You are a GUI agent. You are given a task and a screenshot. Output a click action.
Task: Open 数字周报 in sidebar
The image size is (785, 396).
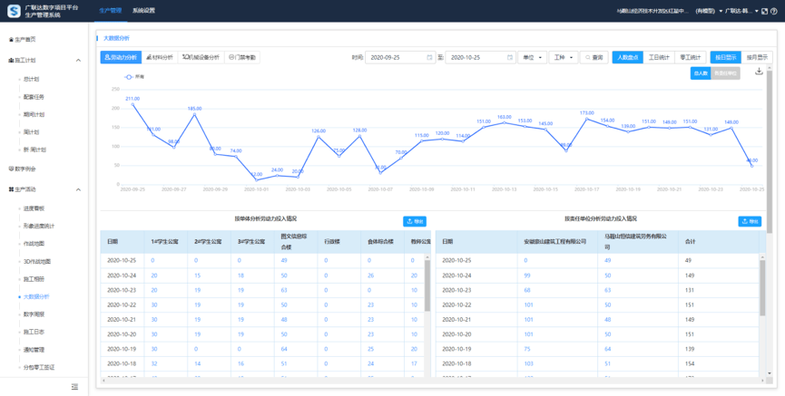pos(34,314)
